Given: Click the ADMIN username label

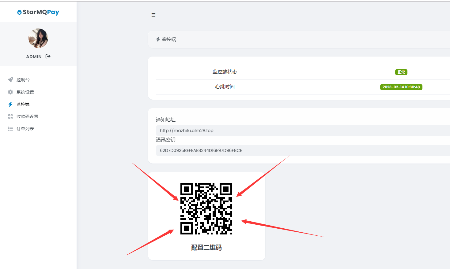Looking at the screenshot, I should click(x=34, y=57).
